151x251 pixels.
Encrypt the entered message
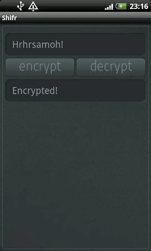(40, 67)
